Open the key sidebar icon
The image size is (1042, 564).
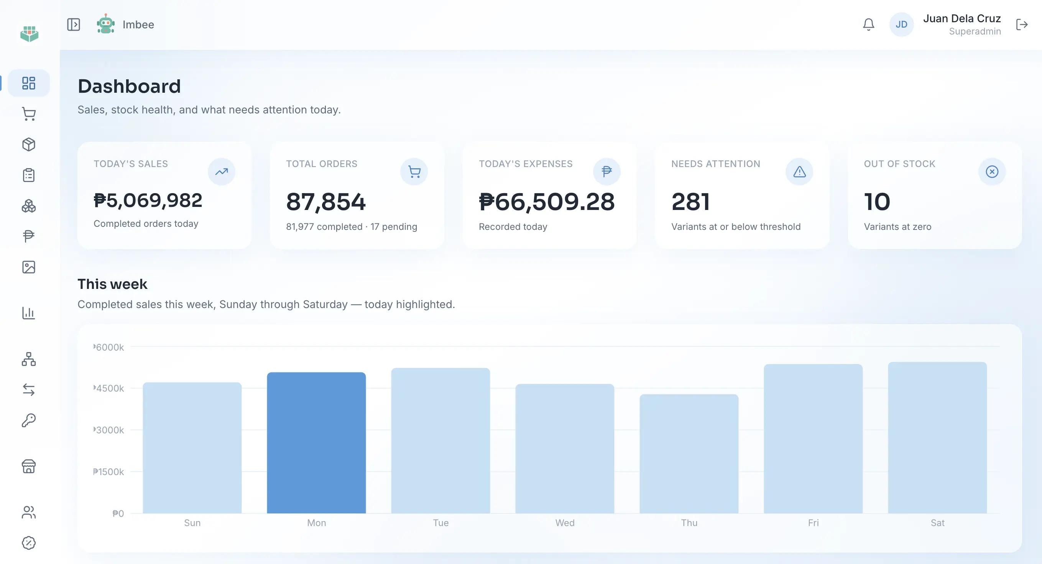29,420
